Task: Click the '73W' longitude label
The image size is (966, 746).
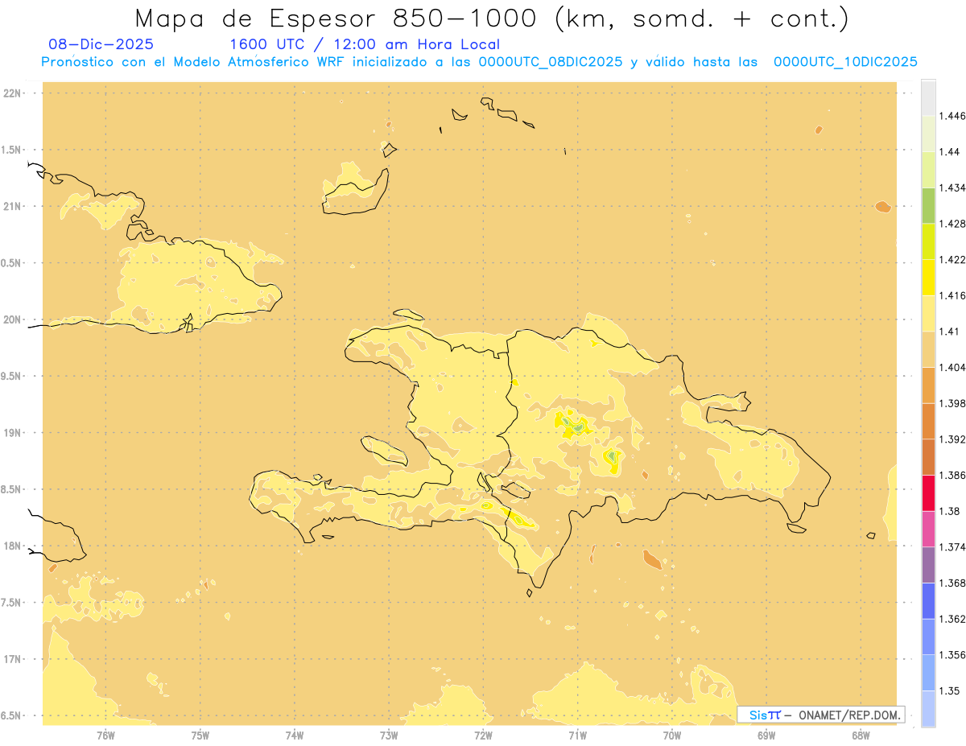Action: (x=389, y=736)
